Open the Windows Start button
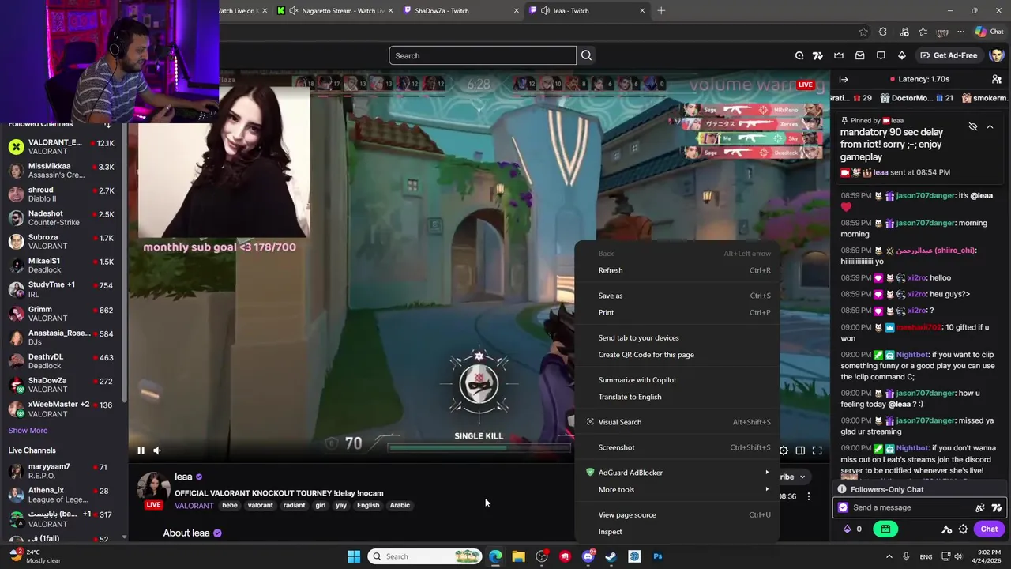The height and width of the screenshot is (569, 1011). pos(354,556)
